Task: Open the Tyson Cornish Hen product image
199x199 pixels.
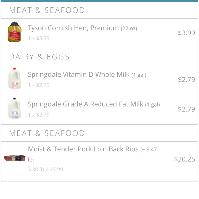Action: [15, 32]
